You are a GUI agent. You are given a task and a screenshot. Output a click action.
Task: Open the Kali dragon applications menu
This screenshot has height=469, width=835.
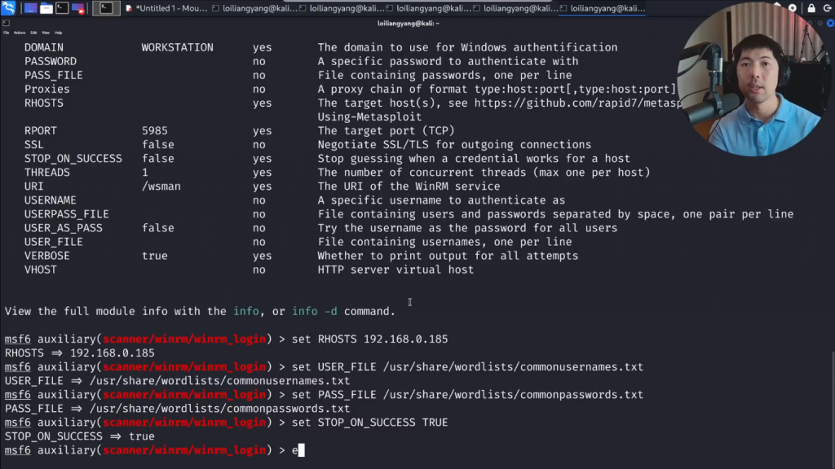coord(7,8)
